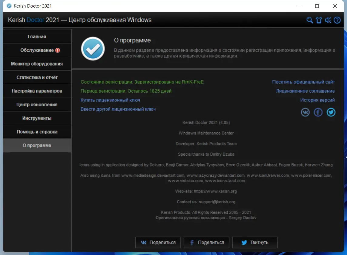
Task: Open the VK round social icon
Action: (305, 112)
